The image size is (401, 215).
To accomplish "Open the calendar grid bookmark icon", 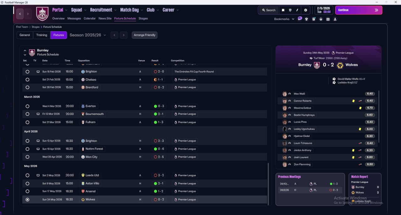I will click(328, 19).
